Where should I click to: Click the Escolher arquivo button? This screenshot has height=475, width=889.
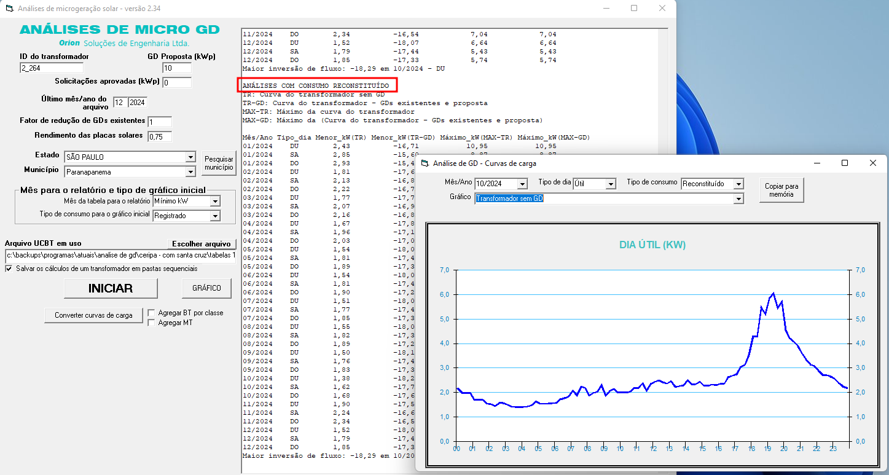pos(202,244)
